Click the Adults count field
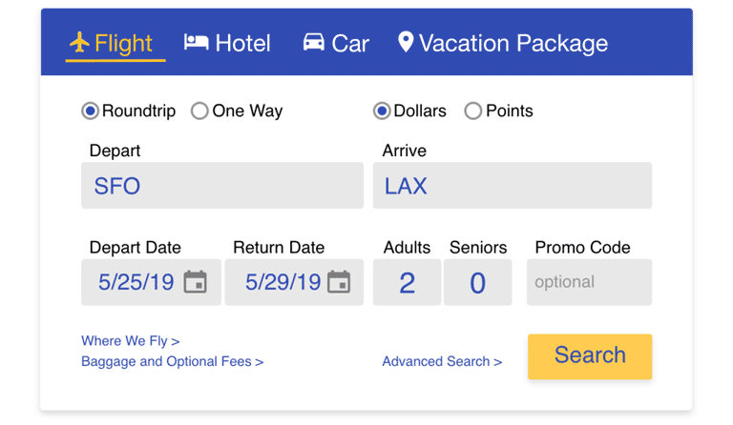The height and width of the screenshot is (425, 733). [x=408, y=282]
